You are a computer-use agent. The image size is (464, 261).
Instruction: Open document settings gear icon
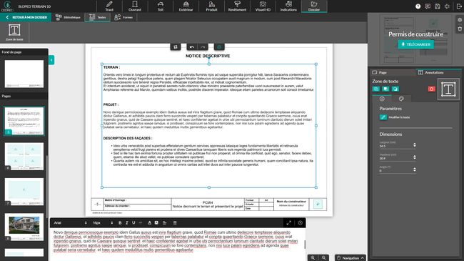coord(460,20)
